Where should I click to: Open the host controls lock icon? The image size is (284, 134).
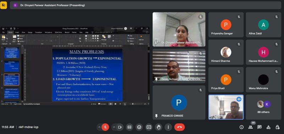(278, 127)
